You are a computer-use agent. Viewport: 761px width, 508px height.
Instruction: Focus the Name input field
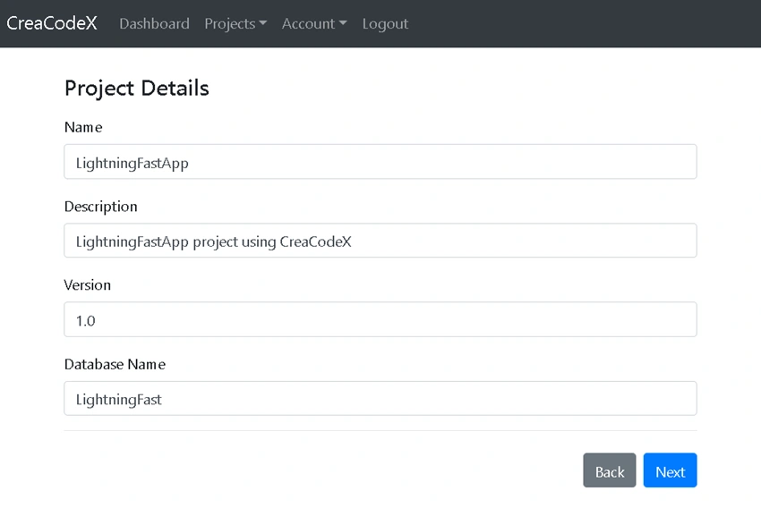pyautogui.click(x=380, y=161)
